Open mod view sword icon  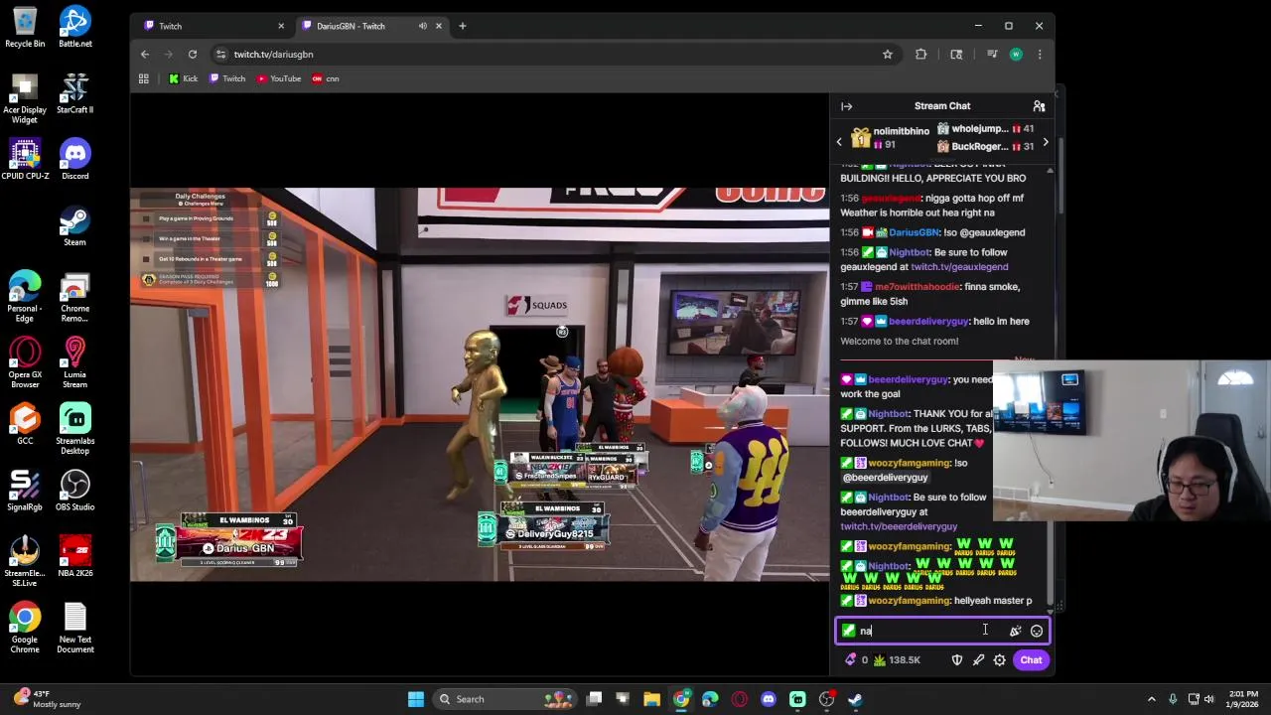click(x=978, y=660)
